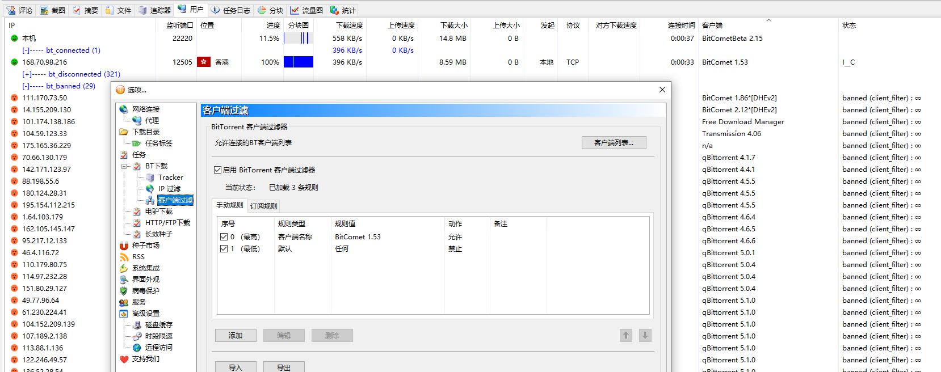Sort peers by 下载速度 column
Viewport: 941px width, 372px height.
(x=350, y=26)
